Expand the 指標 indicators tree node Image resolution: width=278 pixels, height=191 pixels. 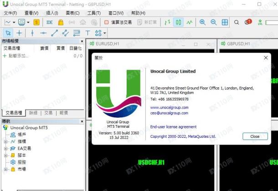(5, 142)
